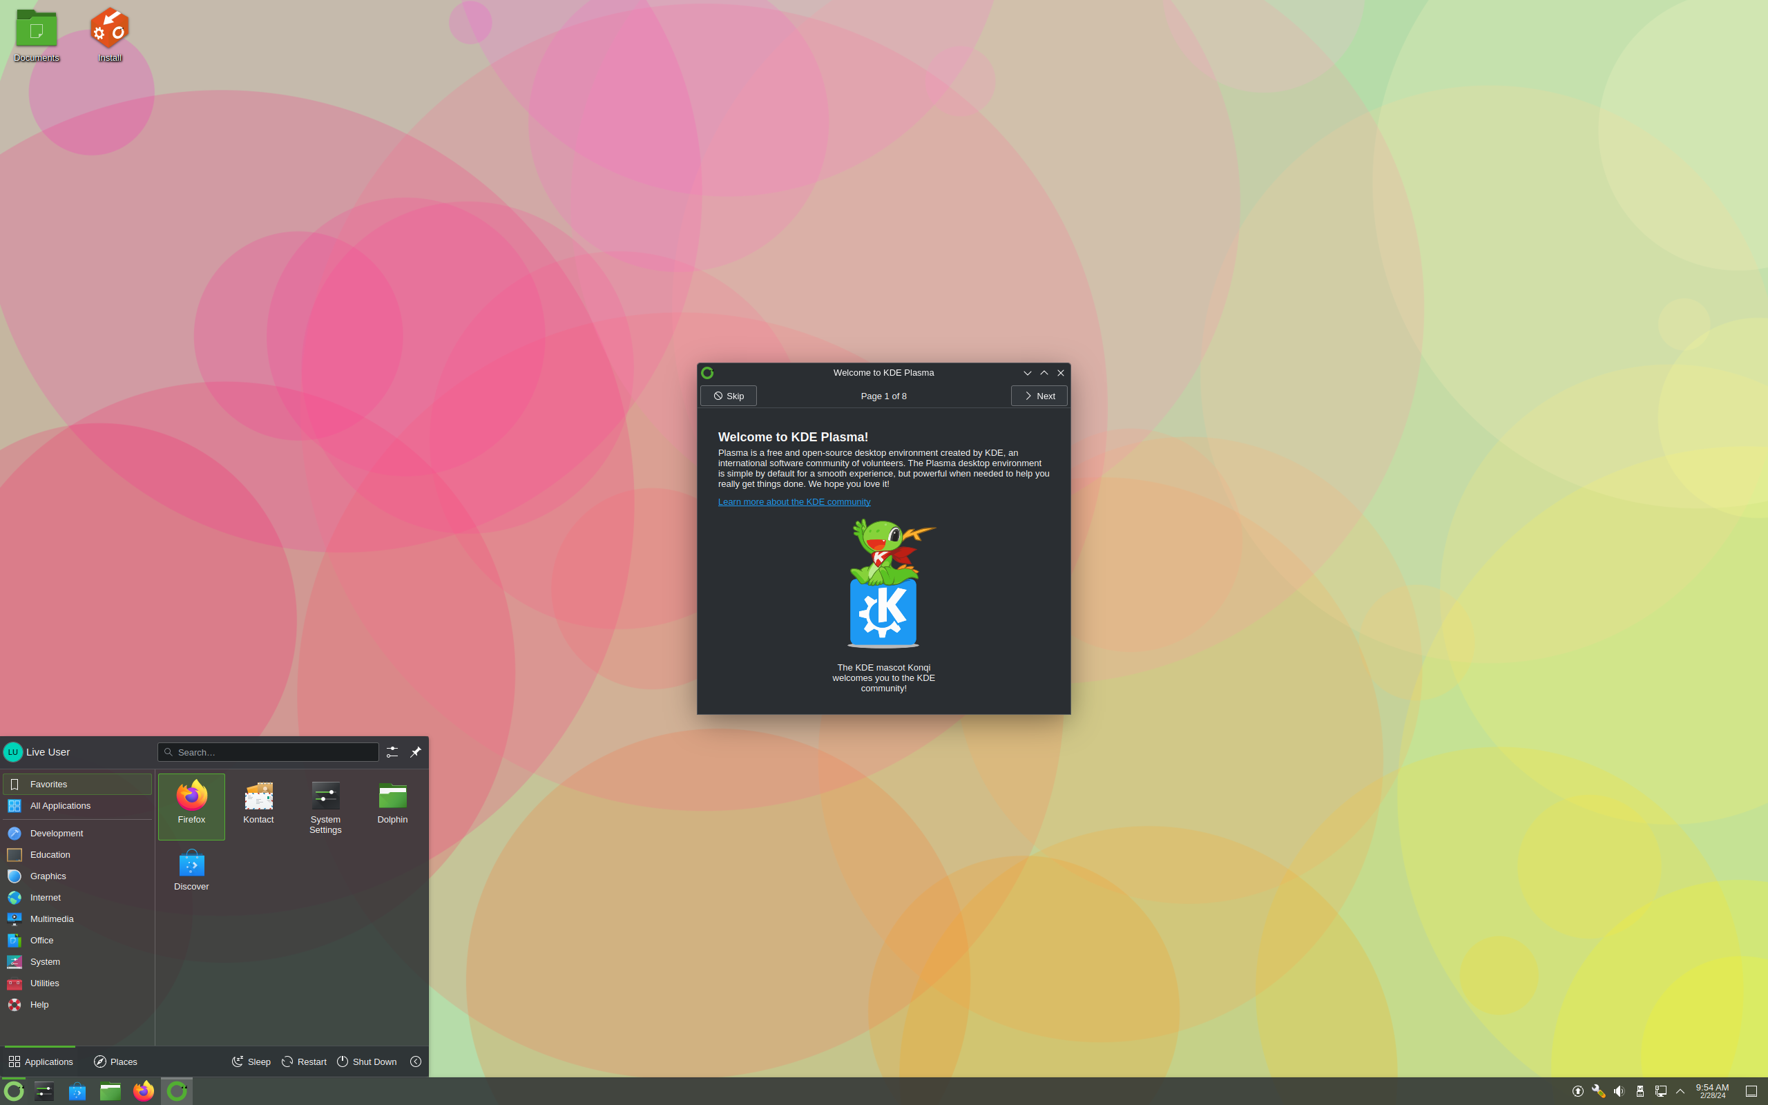Open the Office category
This screenshot has height=1105, width=1768.
pyautogui.click(x=77, y=941)
